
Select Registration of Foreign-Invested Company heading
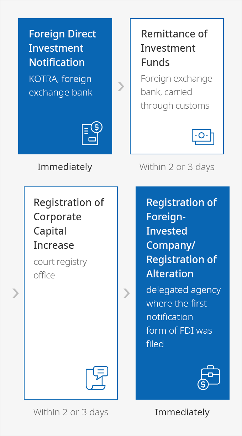coord(181,238)
